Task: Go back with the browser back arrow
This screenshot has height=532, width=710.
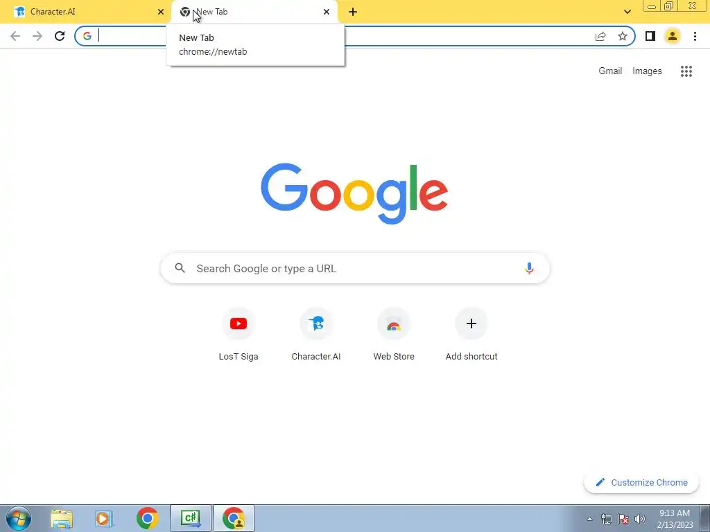Action: click(15, 36)
